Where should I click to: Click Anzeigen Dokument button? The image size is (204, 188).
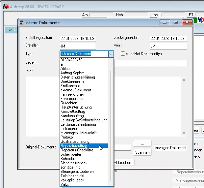(x=170, y=148)
